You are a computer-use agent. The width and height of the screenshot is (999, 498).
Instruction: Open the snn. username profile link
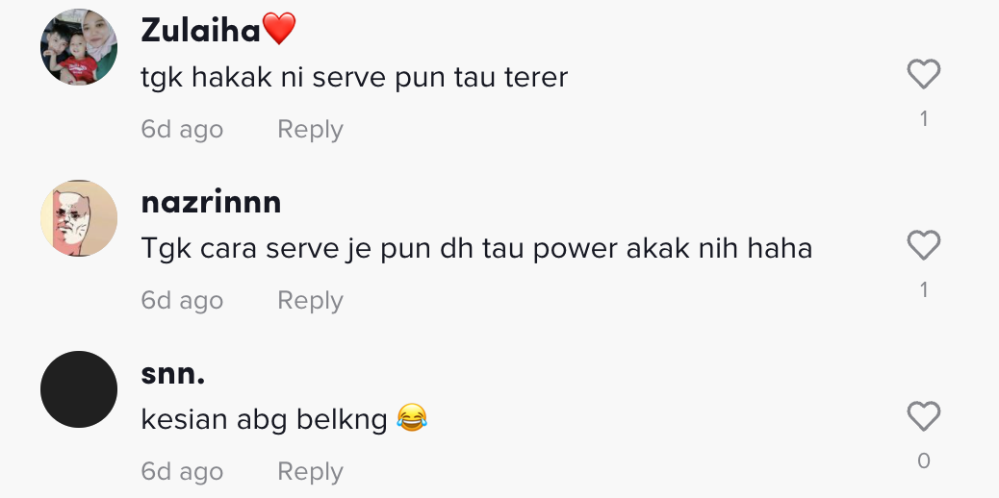(172, 374)
